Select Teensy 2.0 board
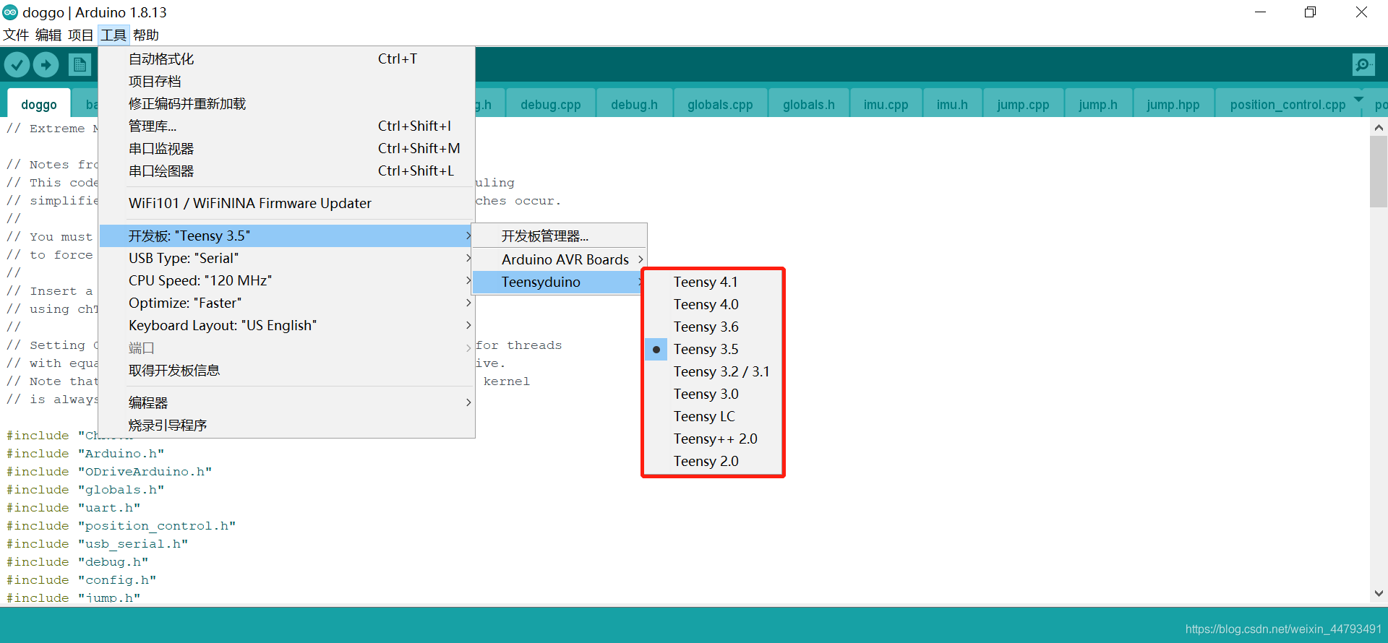1388x643 pixels. click(x=713, y=461)
